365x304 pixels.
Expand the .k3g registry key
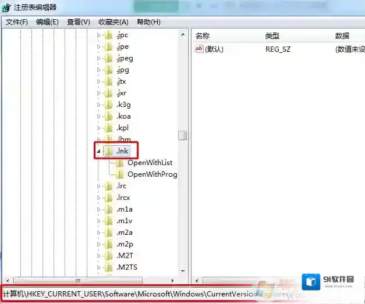(99, 105)
